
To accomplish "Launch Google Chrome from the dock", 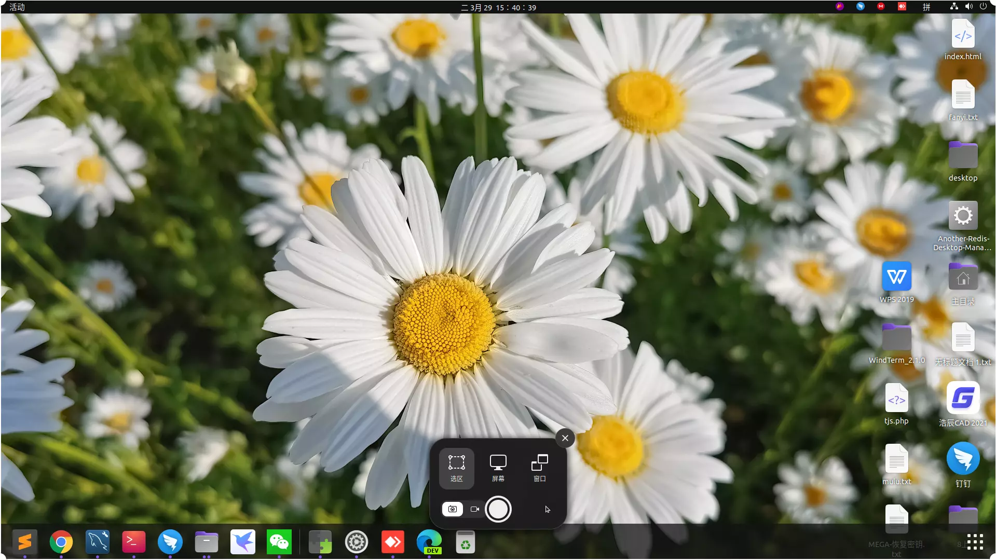I will click(61, 542).
